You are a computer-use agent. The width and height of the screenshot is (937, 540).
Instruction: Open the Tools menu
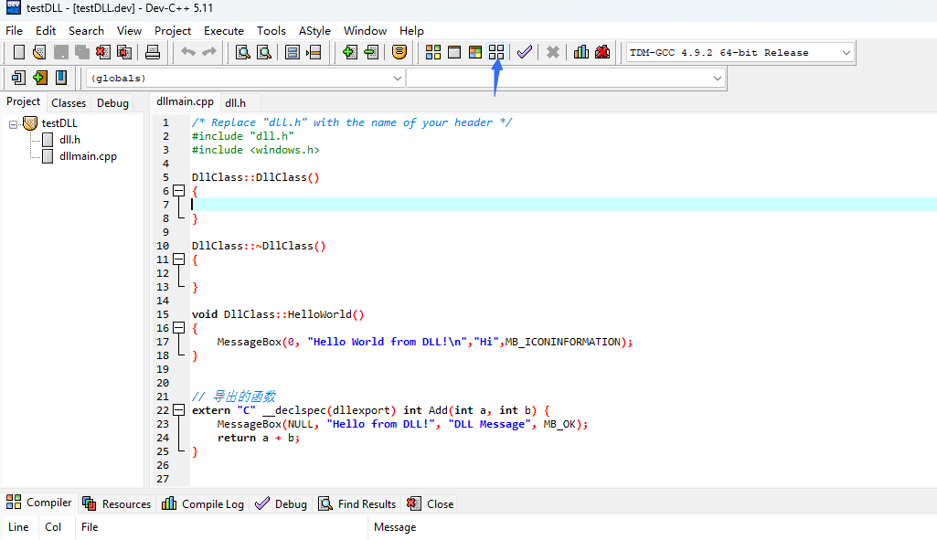(x=272, y=30)
